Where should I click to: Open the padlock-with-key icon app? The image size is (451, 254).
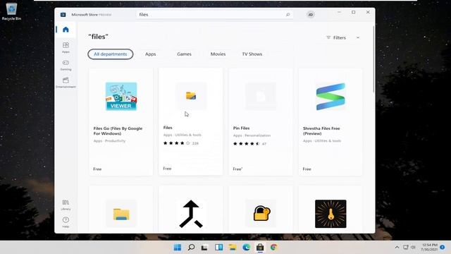pos(261,214)
